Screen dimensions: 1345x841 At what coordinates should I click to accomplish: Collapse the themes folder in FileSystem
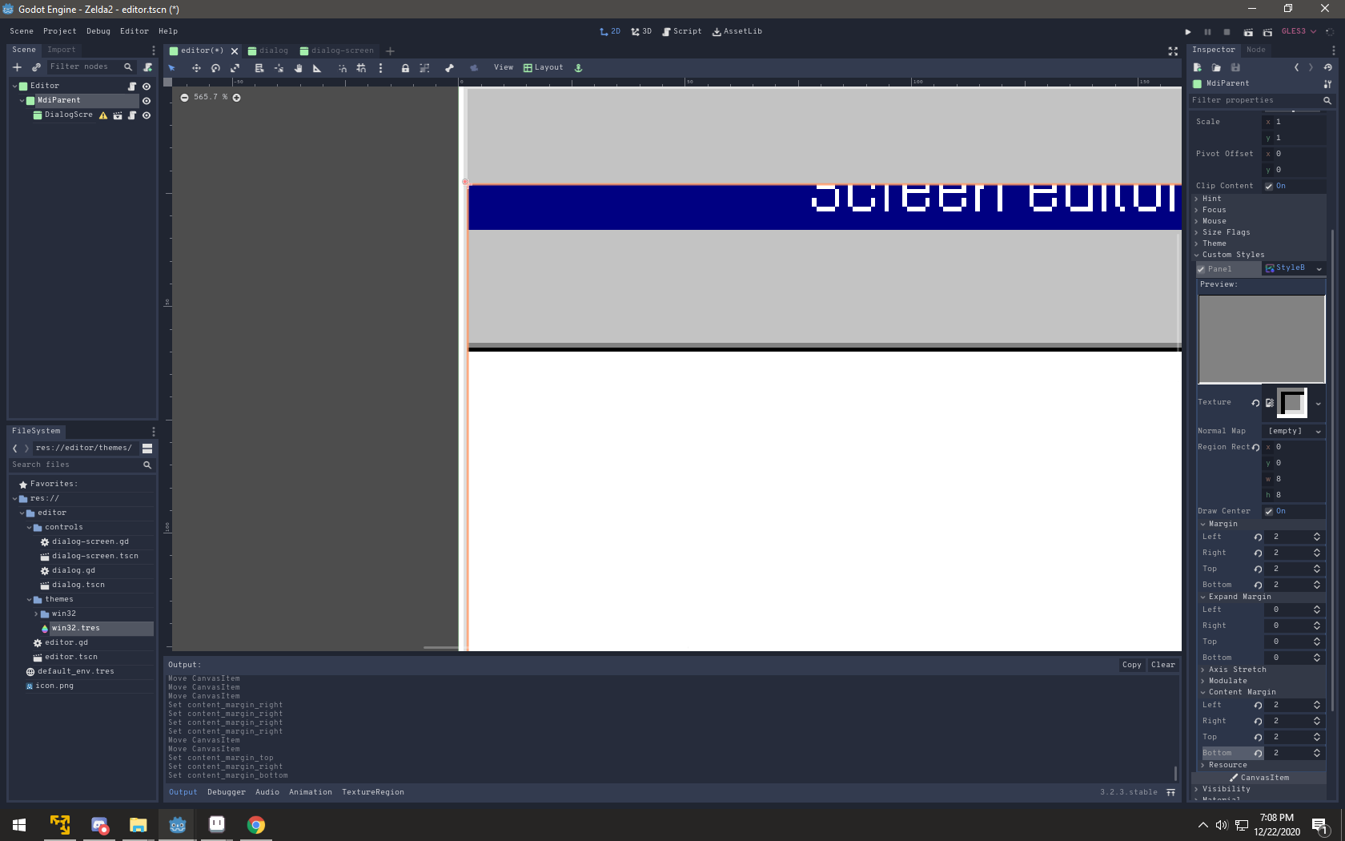pos(30,599)
